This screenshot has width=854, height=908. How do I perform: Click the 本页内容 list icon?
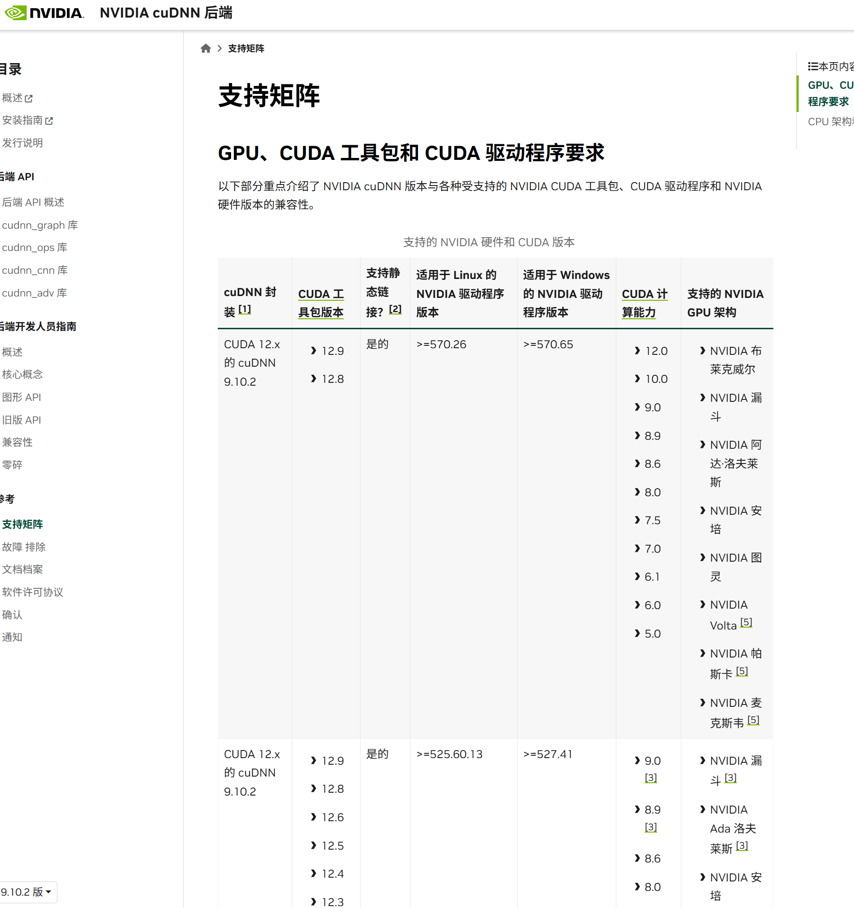813,66
